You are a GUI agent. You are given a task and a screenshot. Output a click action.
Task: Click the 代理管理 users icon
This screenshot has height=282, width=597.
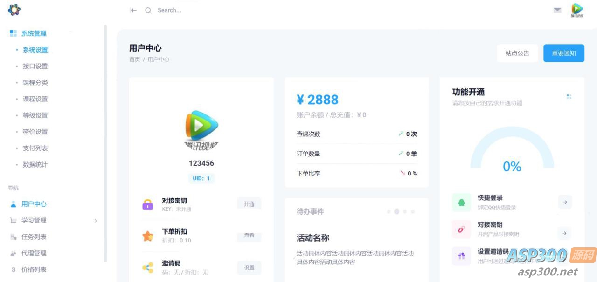point(14,253)
